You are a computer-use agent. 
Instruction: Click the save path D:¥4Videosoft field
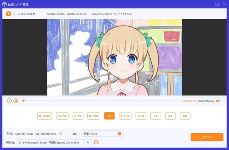[51, 142]
